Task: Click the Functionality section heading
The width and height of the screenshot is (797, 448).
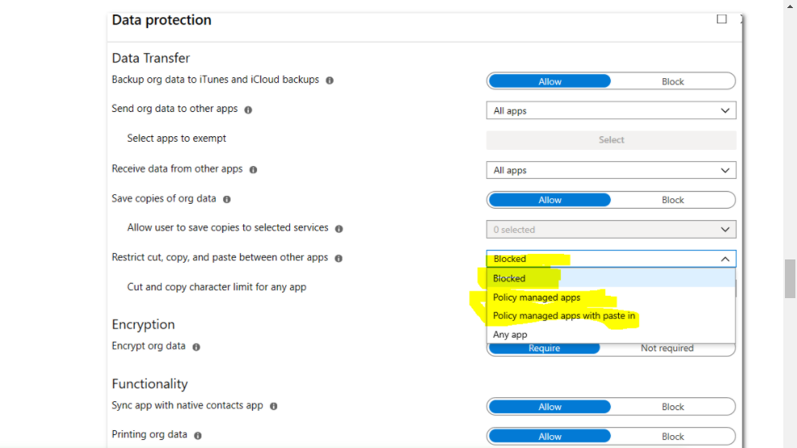Action: click(150, 384)
